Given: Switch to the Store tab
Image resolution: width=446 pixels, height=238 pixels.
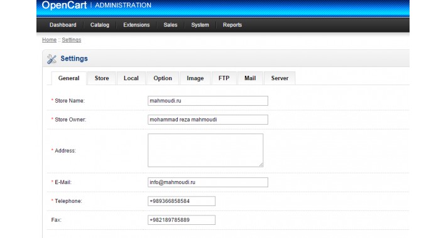Looking at the screenshot, I should (x=102, y=78).
